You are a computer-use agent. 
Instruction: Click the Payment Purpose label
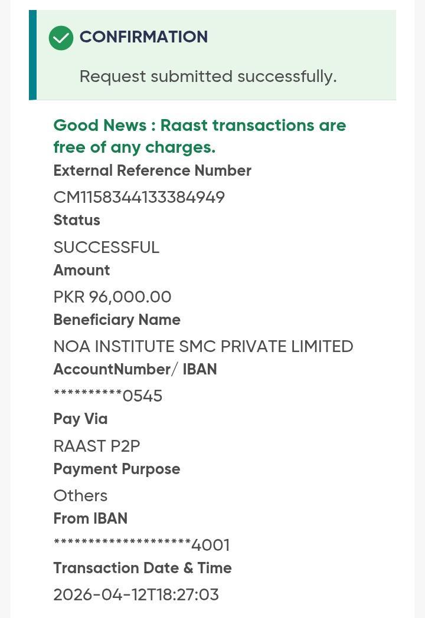(117, 469)
